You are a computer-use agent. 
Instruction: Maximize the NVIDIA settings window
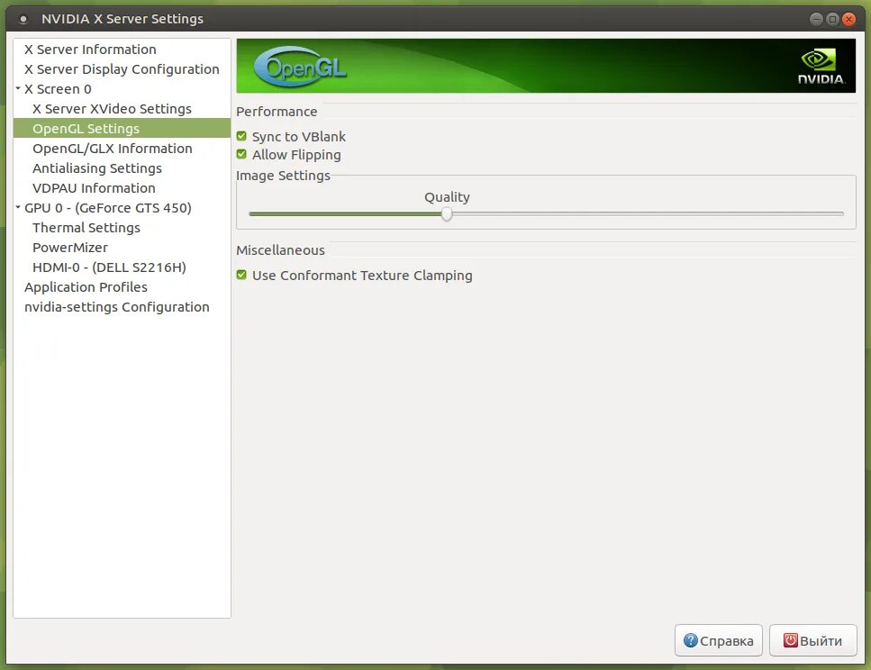[832, 20]
